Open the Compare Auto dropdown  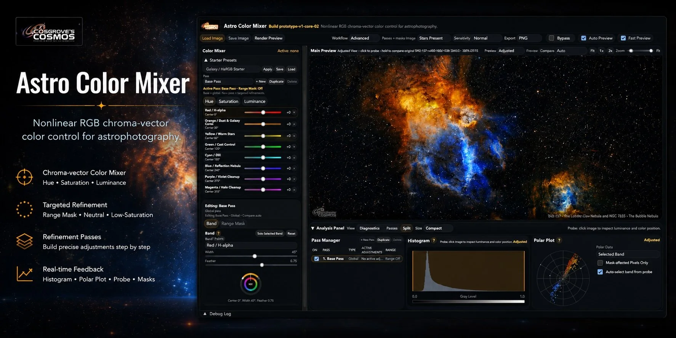pyautogui.click(x=571, y=51)
